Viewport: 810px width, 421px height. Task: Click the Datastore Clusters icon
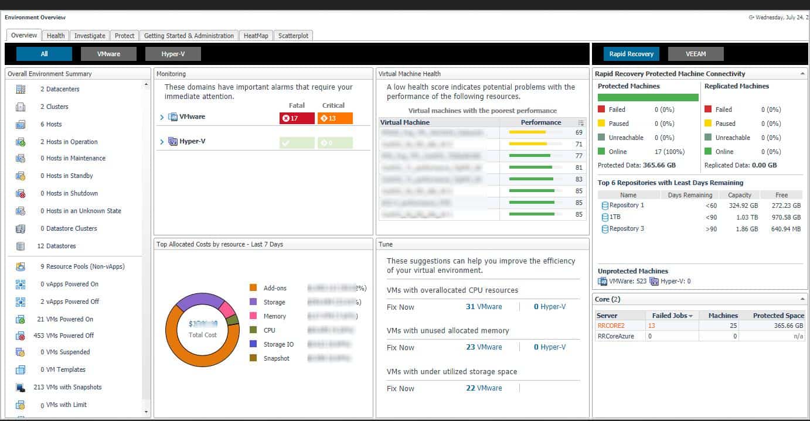pyautogui.click(x=21, y=228)
